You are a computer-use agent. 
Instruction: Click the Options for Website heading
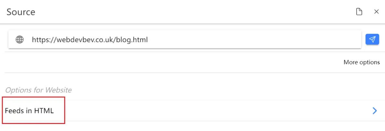[38, 90]
